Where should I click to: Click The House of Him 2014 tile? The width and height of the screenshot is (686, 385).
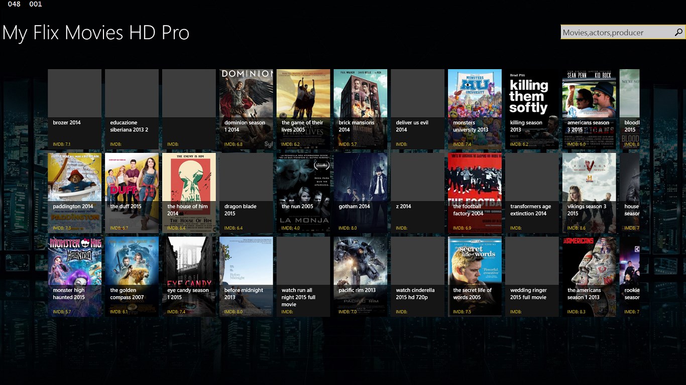pyautogui.click(x=189, y=192)
